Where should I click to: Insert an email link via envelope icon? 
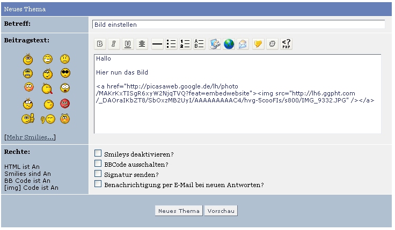coord(243,44)
